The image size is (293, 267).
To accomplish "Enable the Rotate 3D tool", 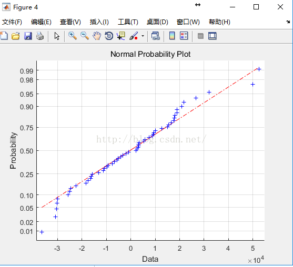I will pos(109,36).
